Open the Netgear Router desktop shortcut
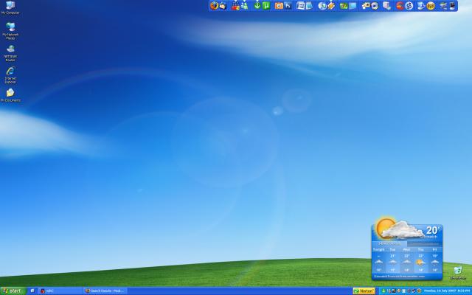Image resolution: width=472 pixels, height=295 pixels. (x=10, y=53)
